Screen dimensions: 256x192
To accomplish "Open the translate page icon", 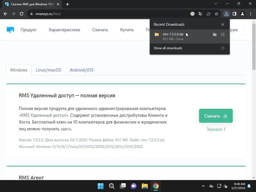I will [x=200, y=14].
